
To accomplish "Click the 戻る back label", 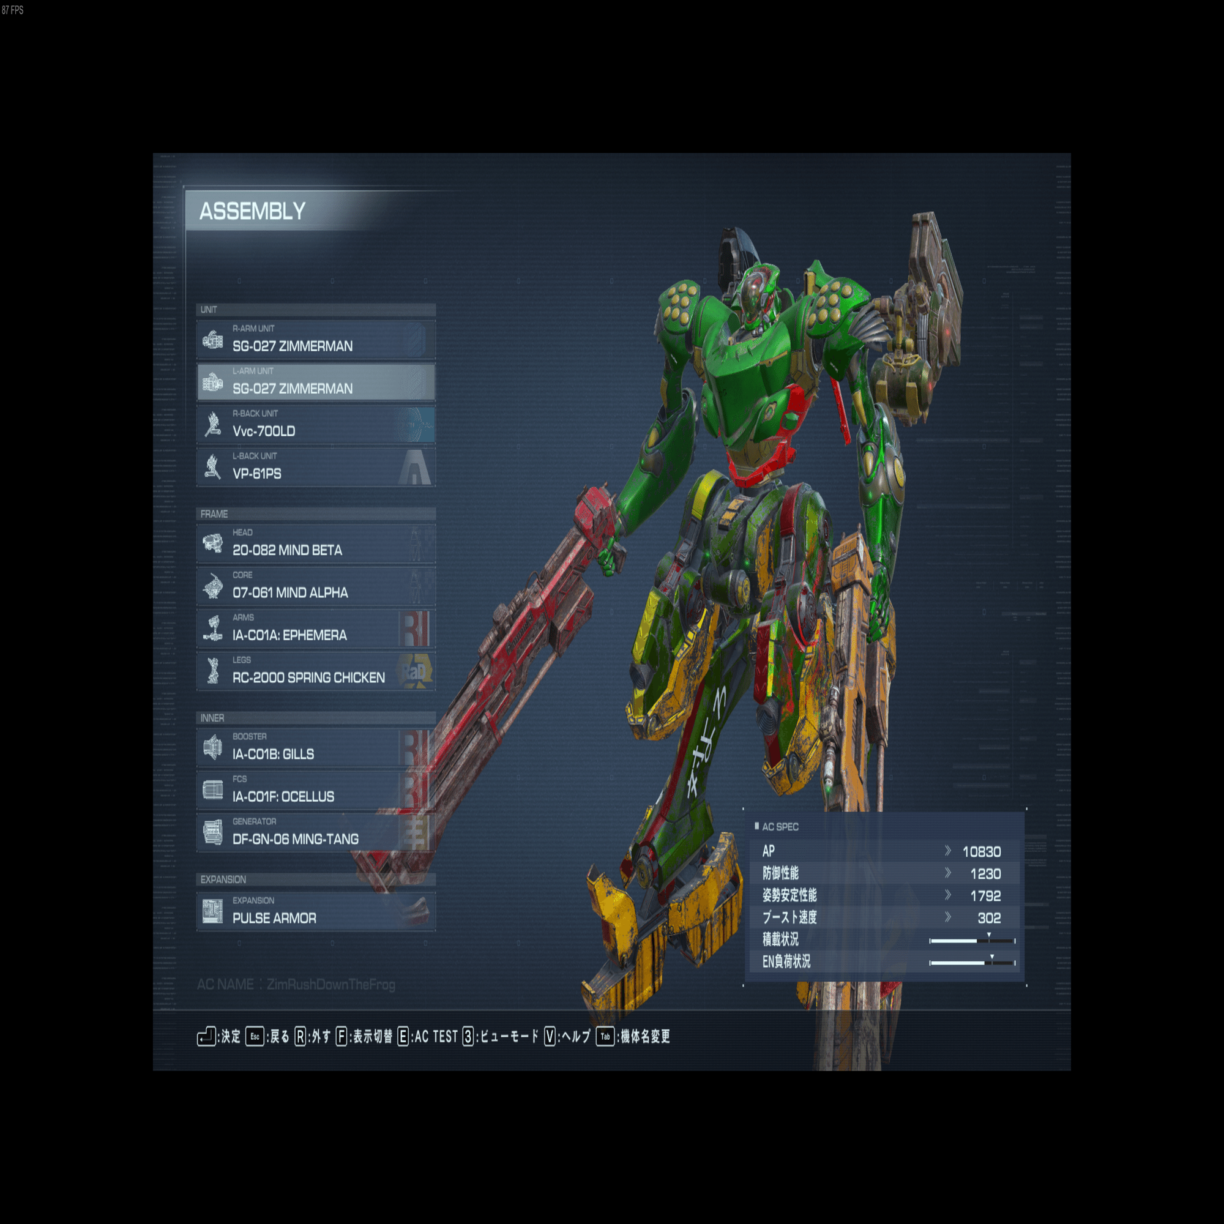I will tap(280, 1037).
